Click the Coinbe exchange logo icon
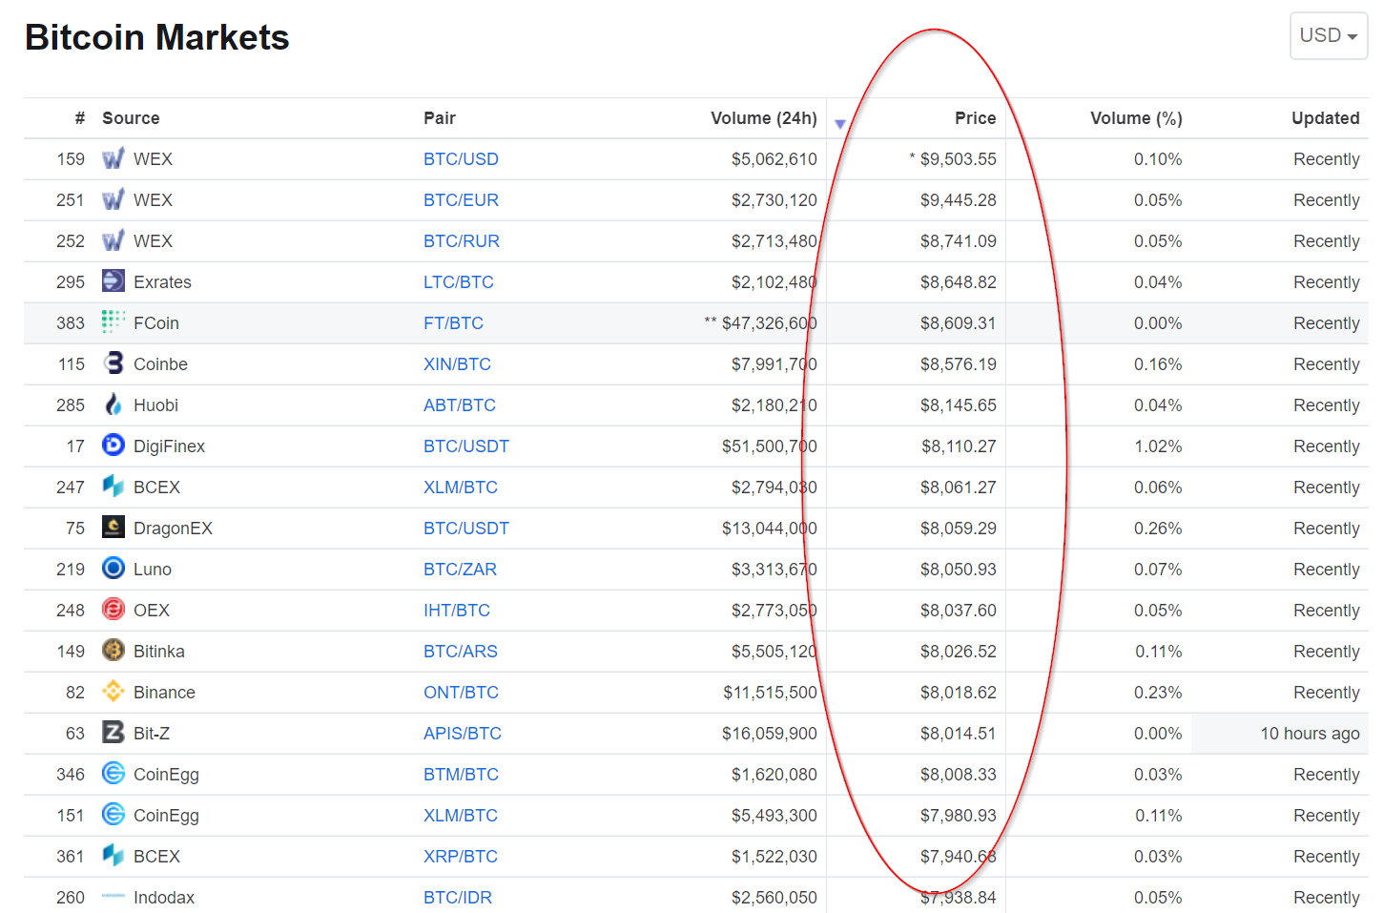The image size is (1383, 913). [x=114, y=363]
